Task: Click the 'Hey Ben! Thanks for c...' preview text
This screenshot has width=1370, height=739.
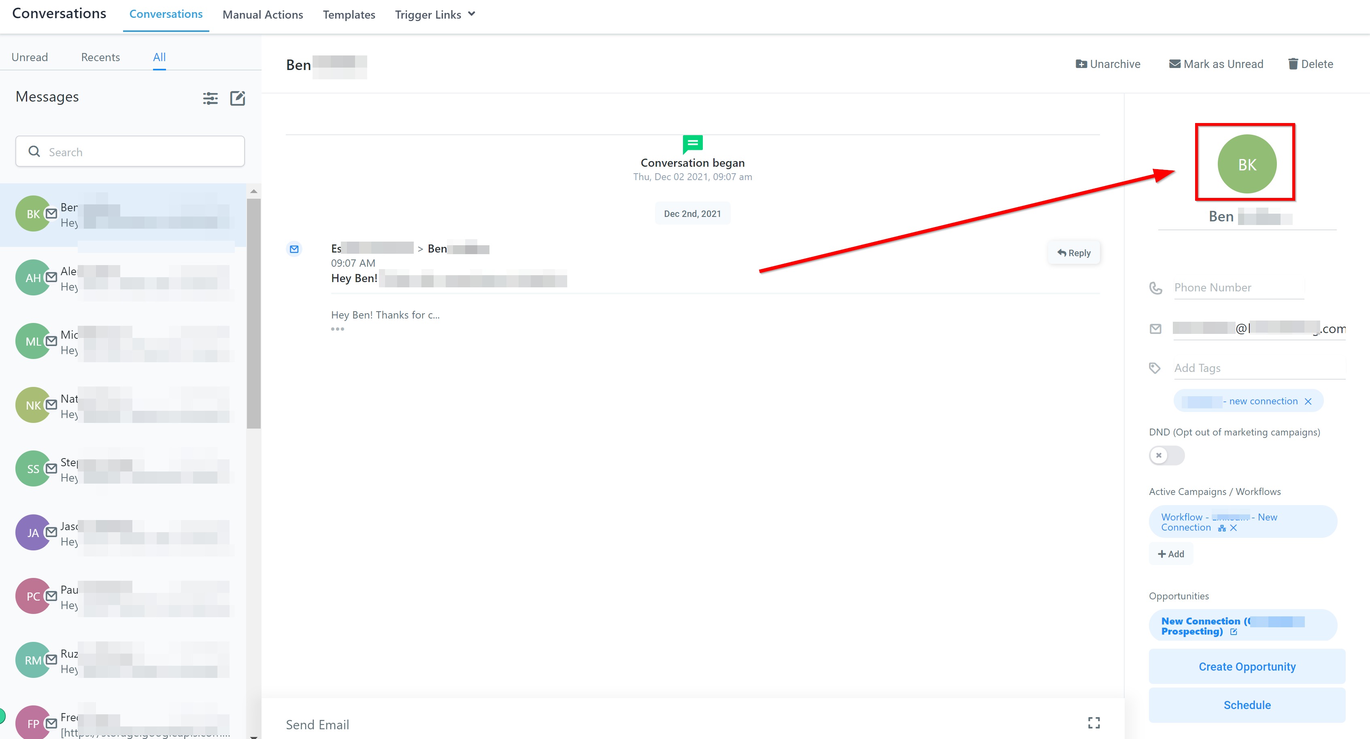Action: pyautogui.click(x=385, y=315)
